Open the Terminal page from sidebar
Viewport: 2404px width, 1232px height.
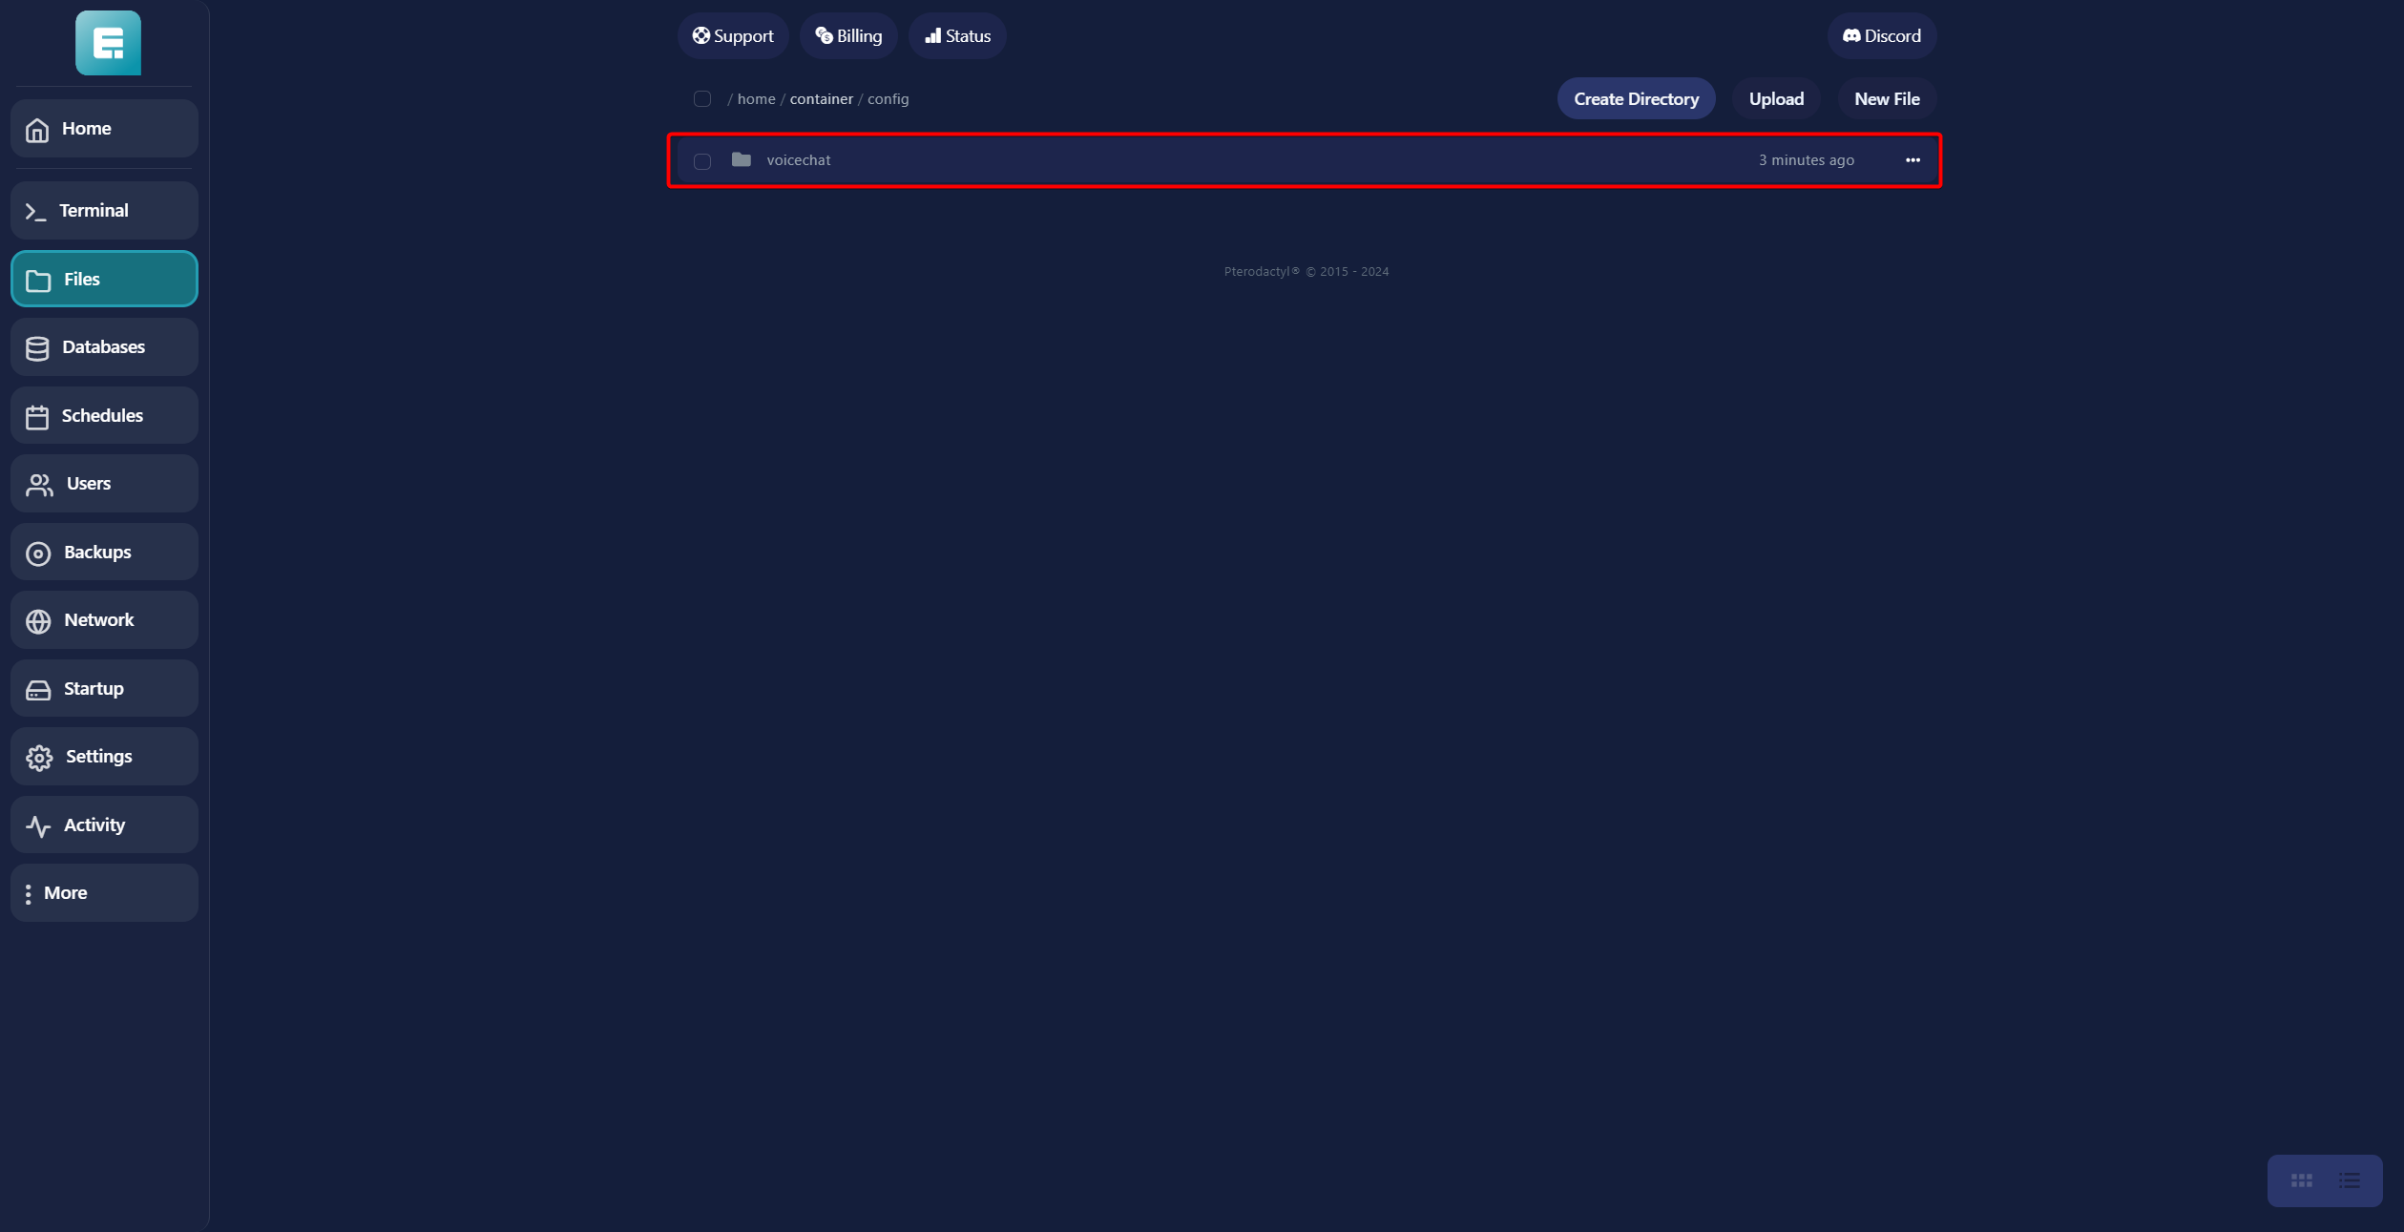[104, 211]
